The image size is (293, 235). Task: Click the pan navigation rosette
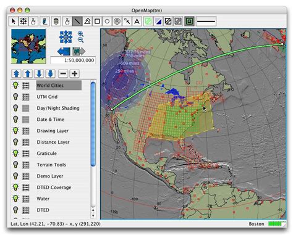point(66,37)
